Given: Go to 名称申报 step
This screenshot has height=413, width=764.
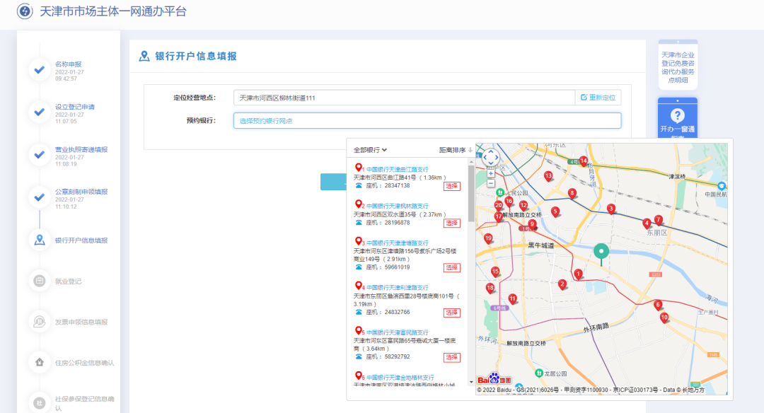Looking at the screenshot, I should [68, 64].
